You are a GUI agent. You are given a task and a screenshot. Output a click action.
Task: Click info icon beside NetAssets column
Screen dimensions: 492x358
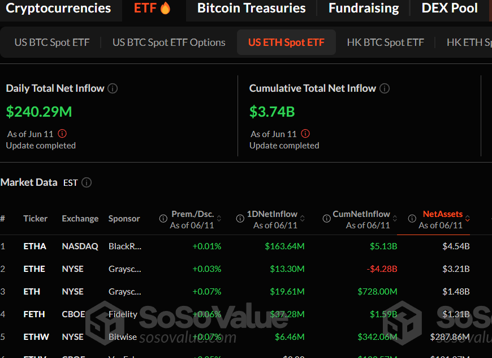pyautogui.click(x=412, y=219)
